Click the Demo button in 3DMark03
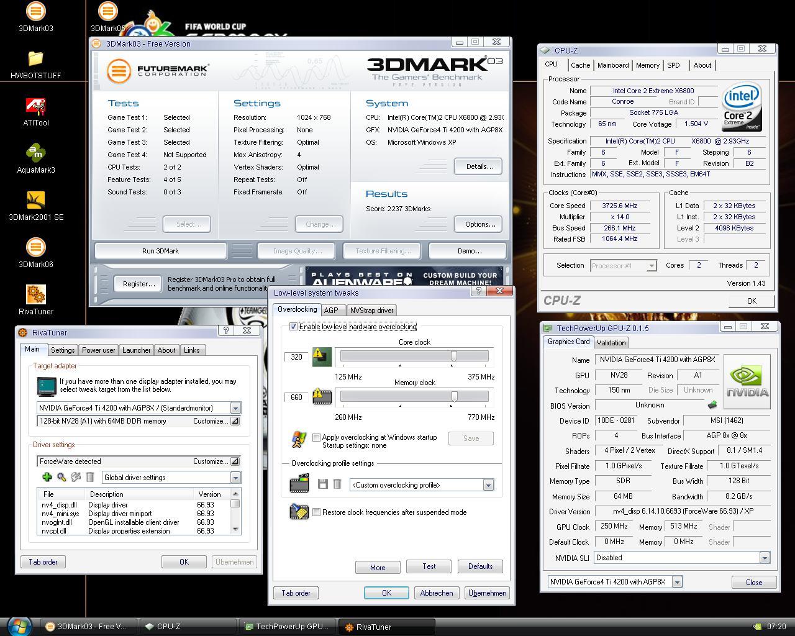The height and width of the screenshot is (636, 795). (469, 251)
